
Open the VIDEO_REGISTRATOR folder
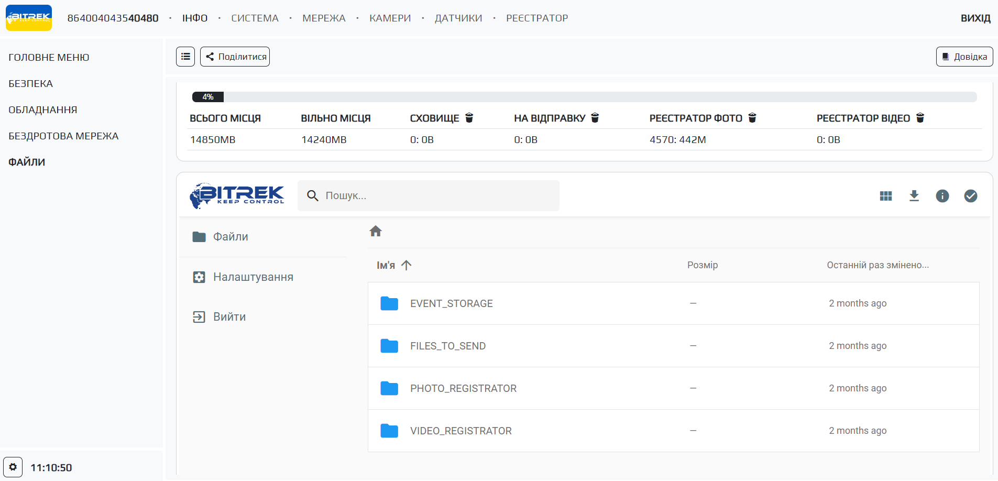pos(460,431)
